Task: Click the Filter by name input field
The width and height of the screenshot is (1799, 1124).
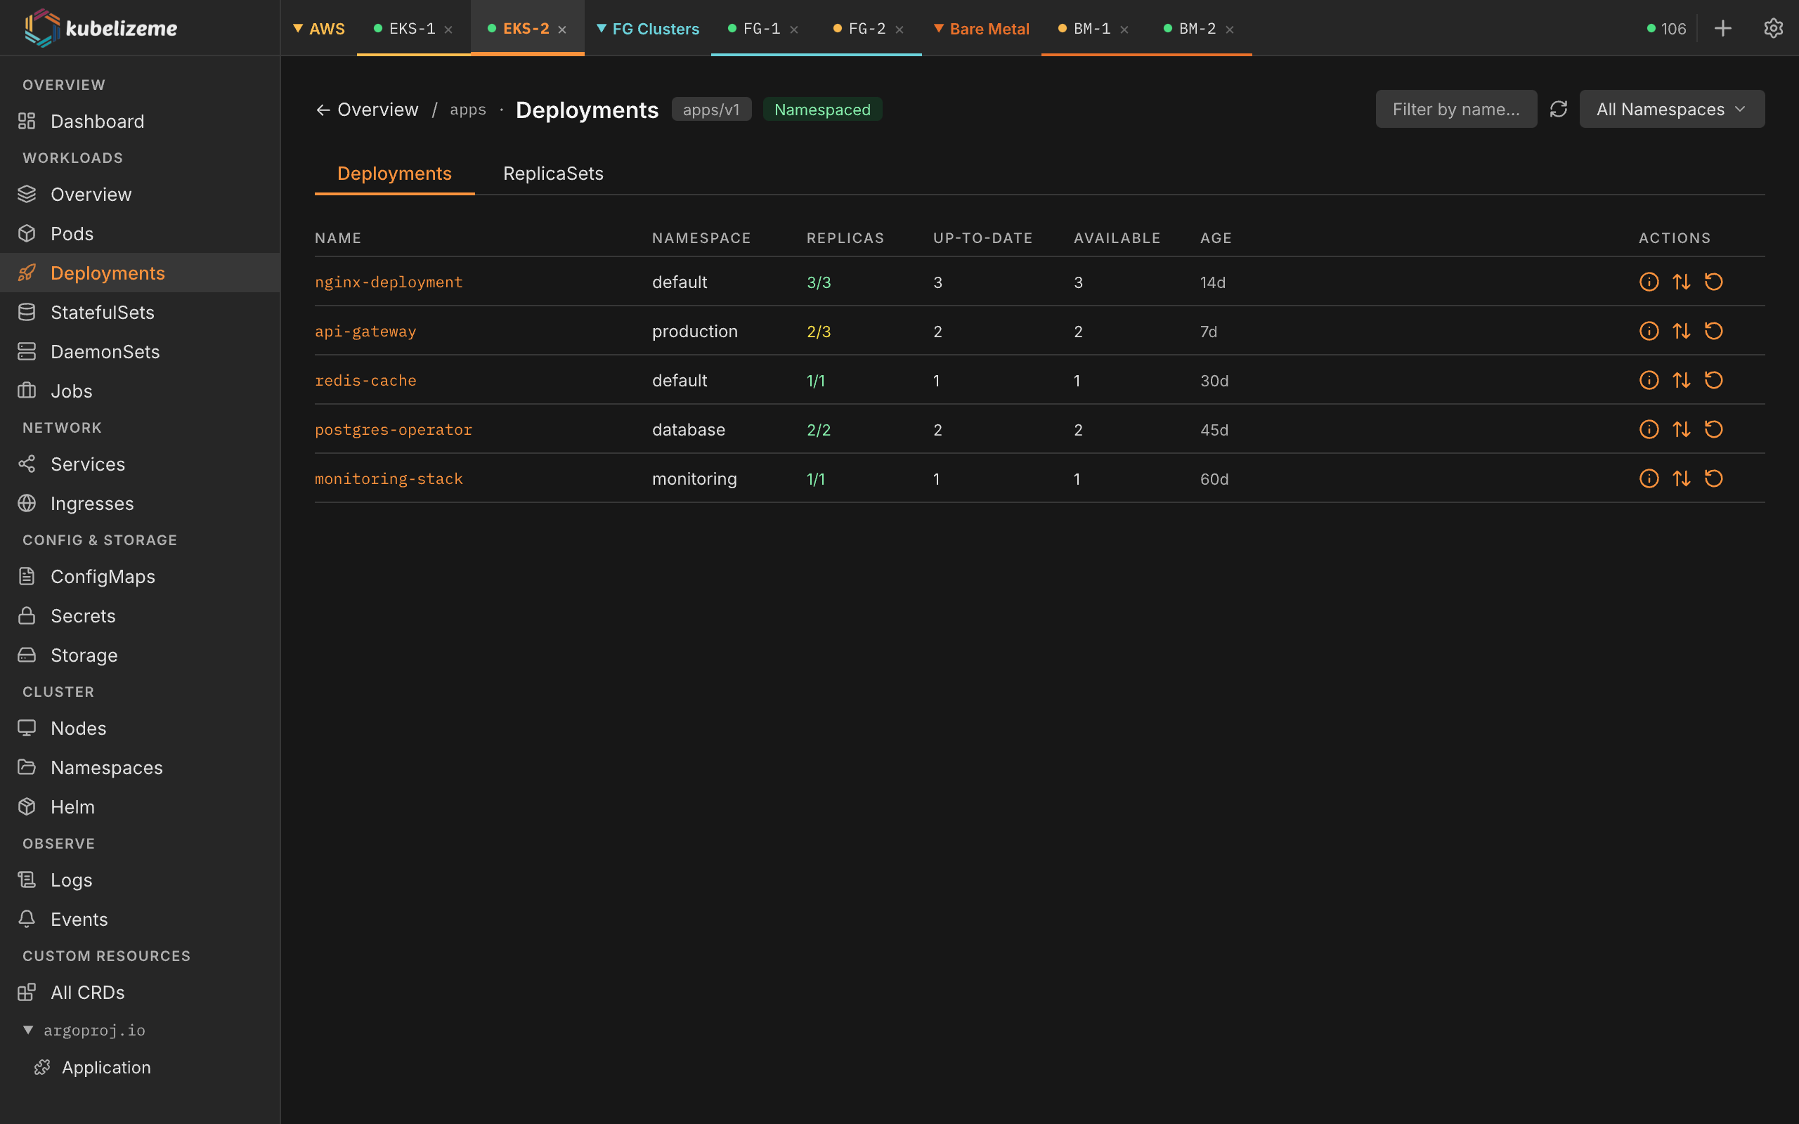Action: pyautogui.click(x=1455, y=108)
